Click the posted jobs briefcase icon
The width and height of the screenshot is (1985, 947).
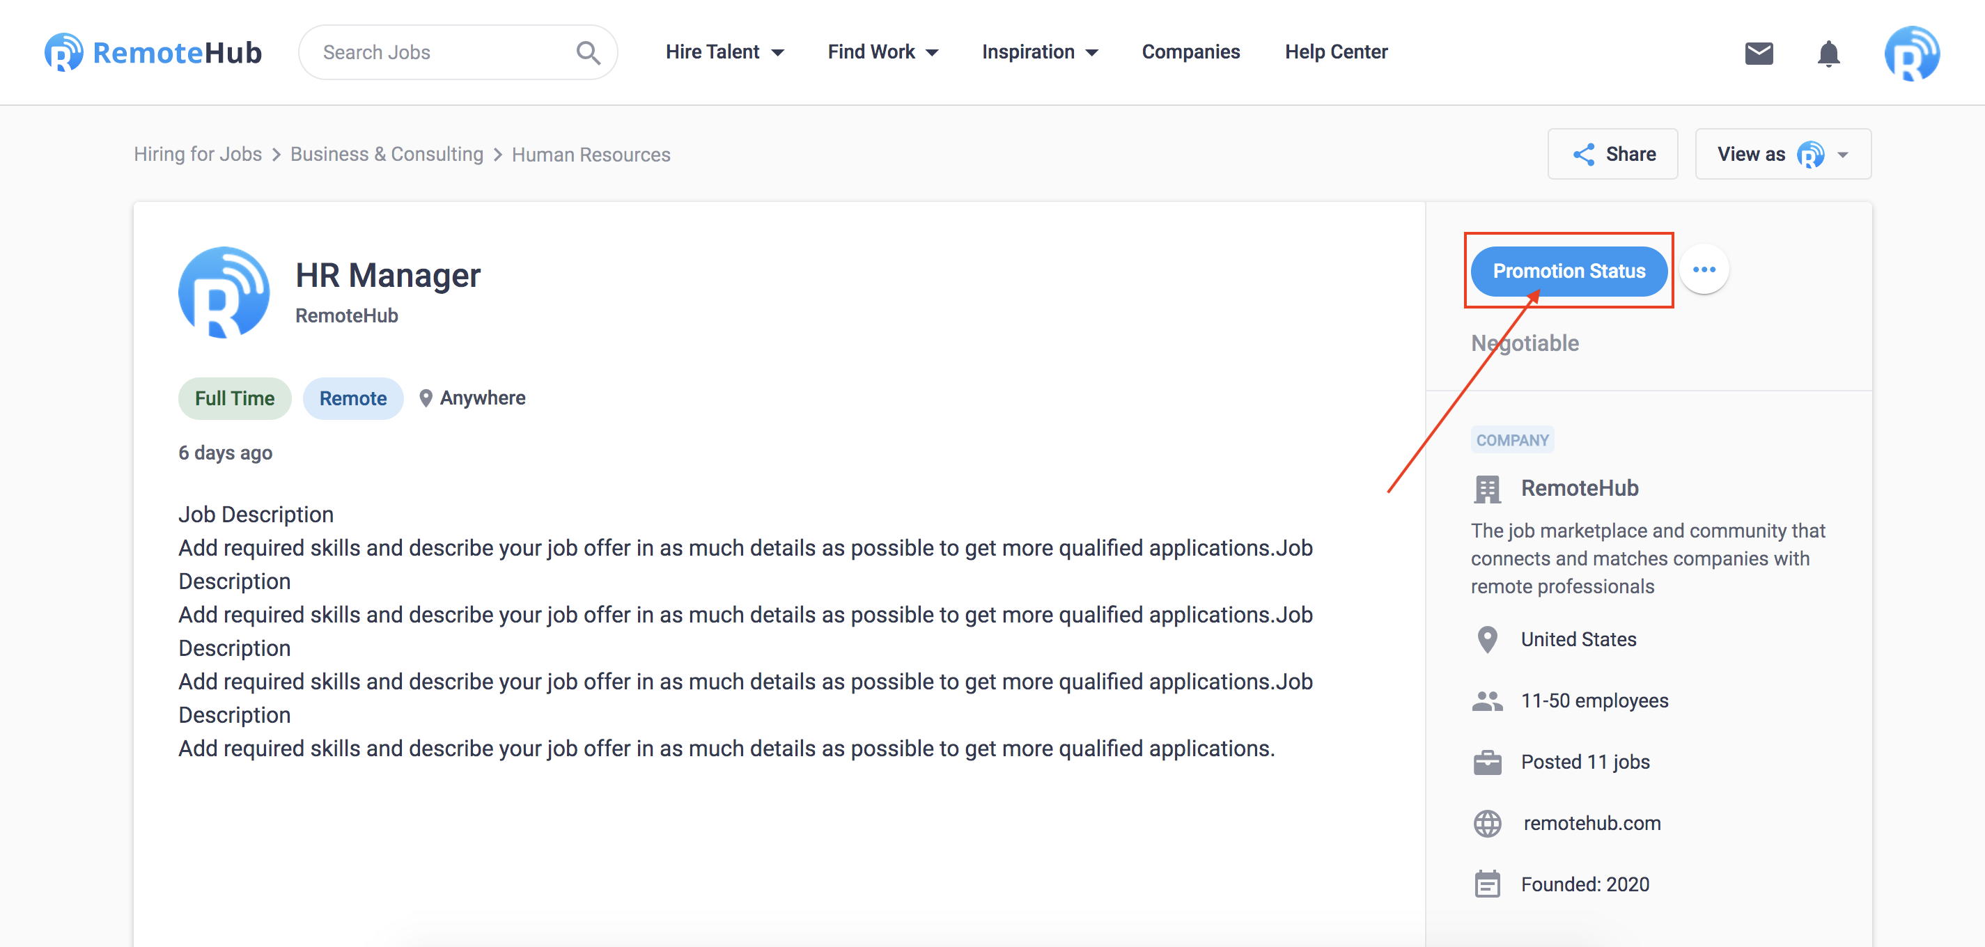click(1487, 762)
